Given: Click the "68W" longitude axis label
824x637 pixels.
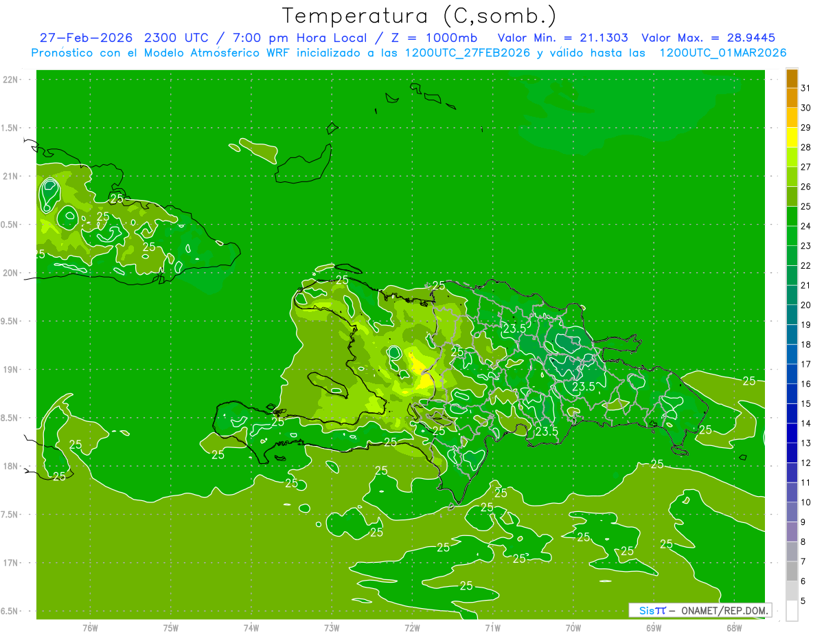Looking at the screenshot, I should (734, 628).
